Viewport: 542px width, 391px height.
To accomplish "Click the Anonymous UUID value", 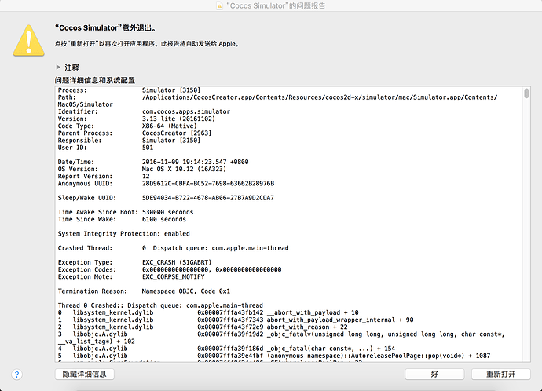I will [208, 184].
